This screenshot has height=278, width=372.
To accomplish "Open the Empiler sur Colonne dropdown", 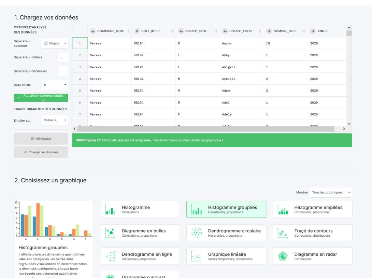I will click(55, 120).
